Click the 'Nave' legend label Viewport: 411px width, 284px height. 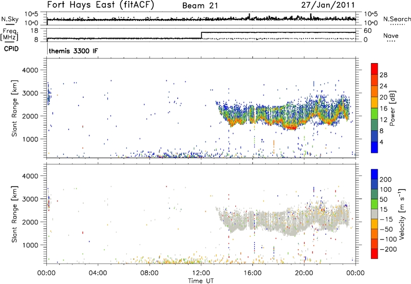click(x=390, y=35)
